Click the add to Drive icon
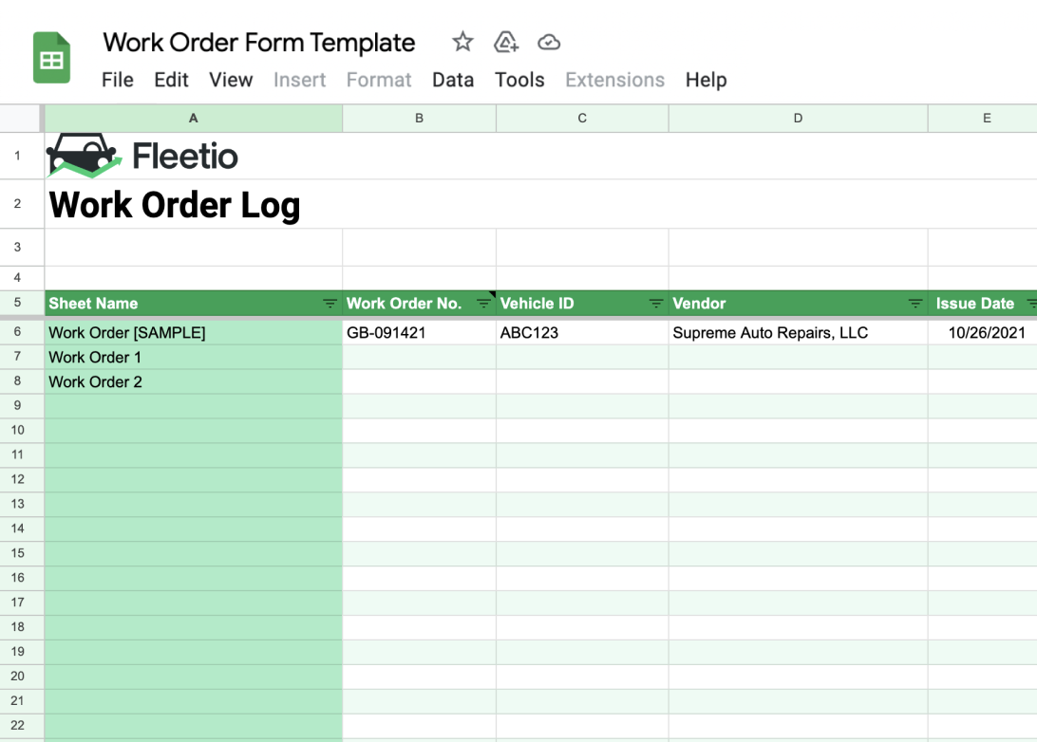 (506, 43)
